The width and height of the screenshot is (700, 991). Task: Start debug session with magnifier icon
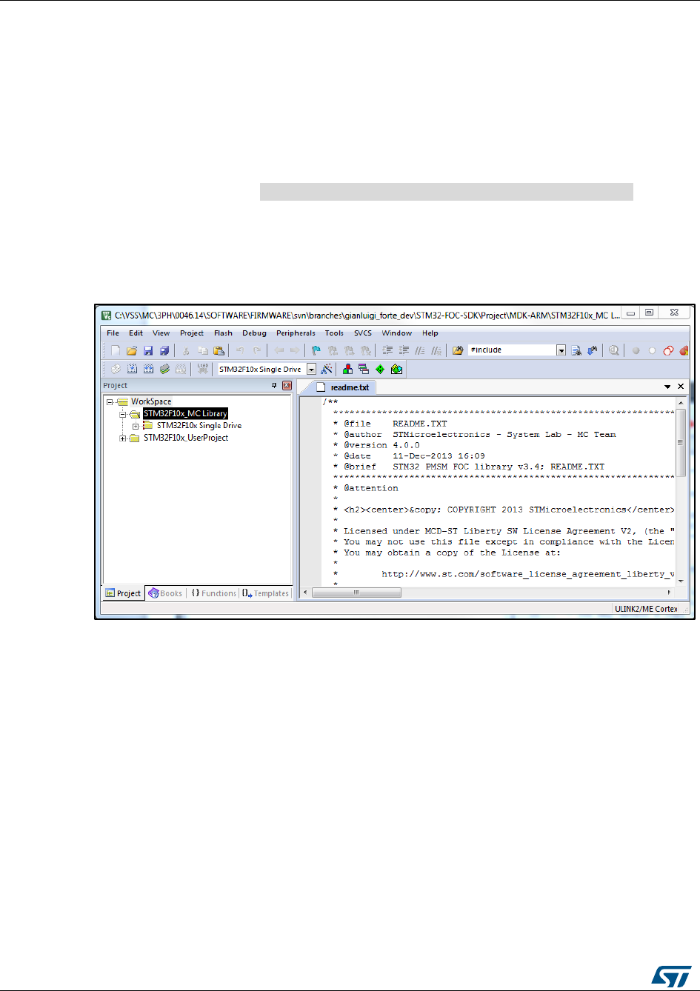click(x=614, y=350)
